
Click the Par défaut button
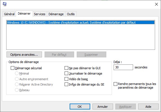[x=59, y=55]
